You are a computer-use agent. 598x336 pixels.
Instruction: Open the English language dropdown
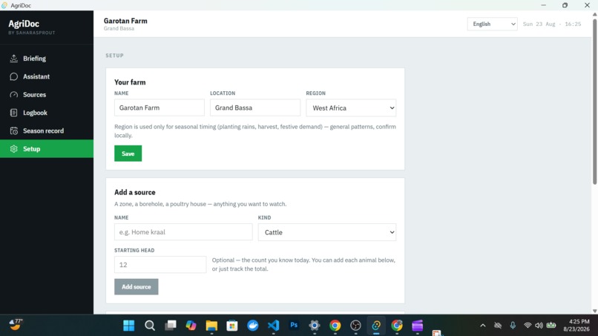pyautogui.click(x=493, y=24)
